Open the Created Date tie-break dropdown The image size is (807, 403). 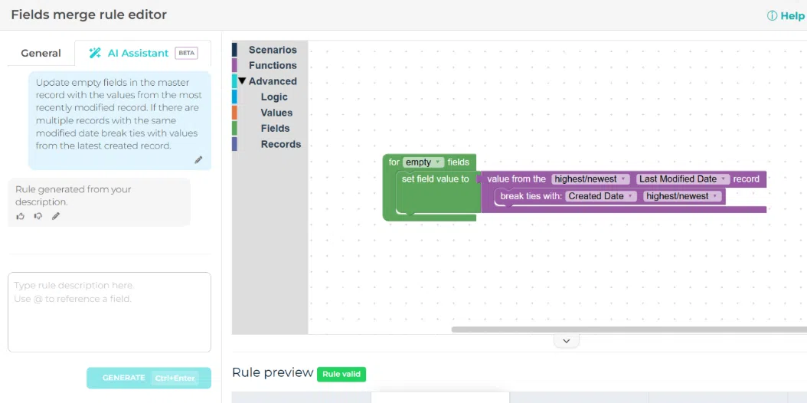tap(600, 196)
